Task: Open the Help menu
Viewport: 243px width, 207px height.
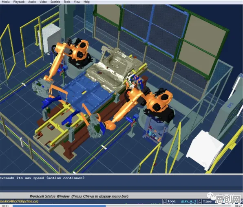Action: tap(86, 2)
